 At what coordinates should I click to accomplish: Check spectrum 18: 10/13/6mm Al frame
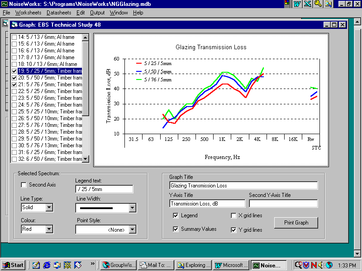[14, 64]
